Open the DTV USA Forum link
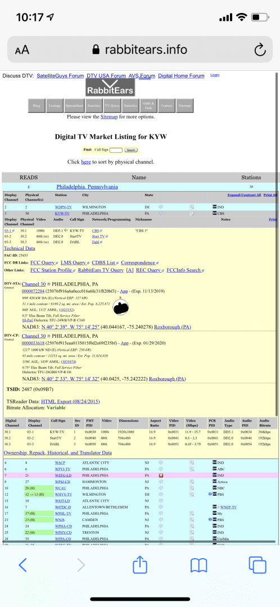Image resolution: width=280 pixels, height=607 pixels. click(106, 76)
